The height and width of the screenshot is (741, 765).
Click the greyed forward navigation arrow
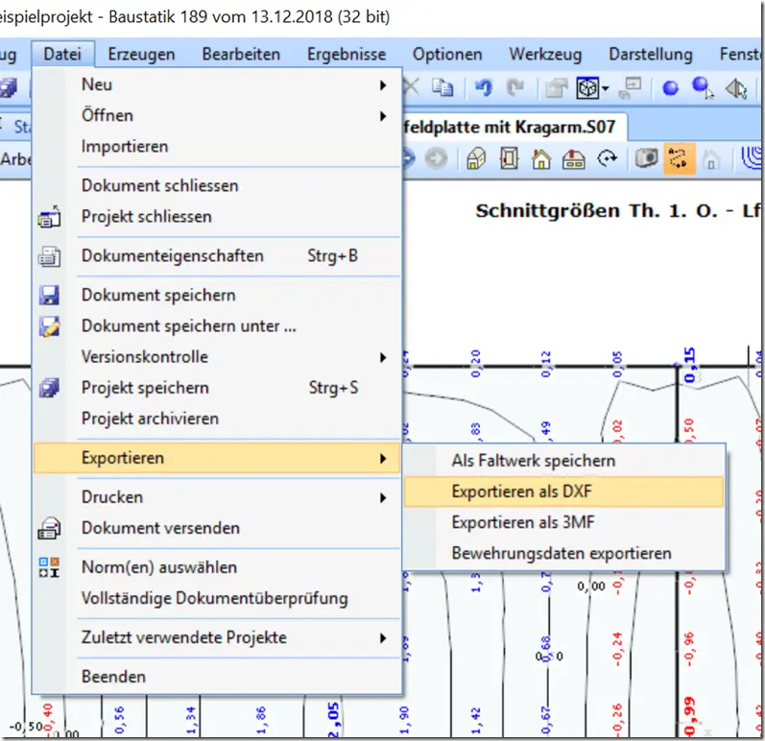click(436, 158)
